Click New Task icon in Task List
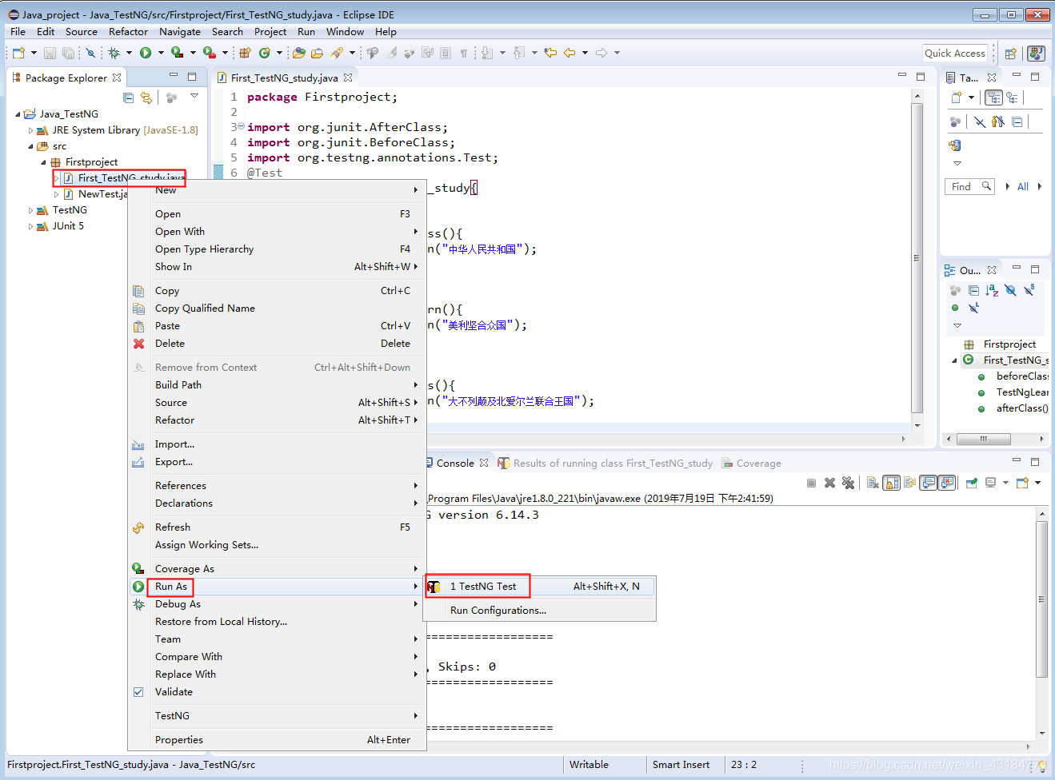The height and width of the screenshot is (780, 1055). click(956, 97)
